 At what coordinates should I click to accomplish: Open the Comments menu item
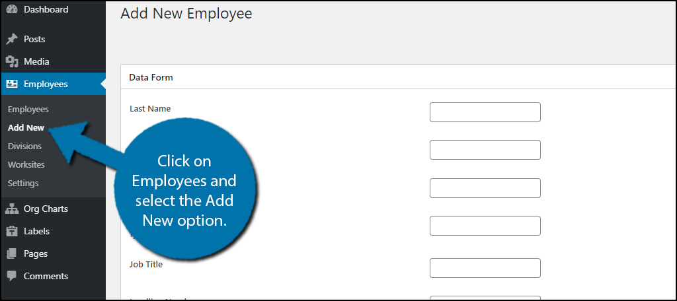pyautogui.click(x=46, y=276)
